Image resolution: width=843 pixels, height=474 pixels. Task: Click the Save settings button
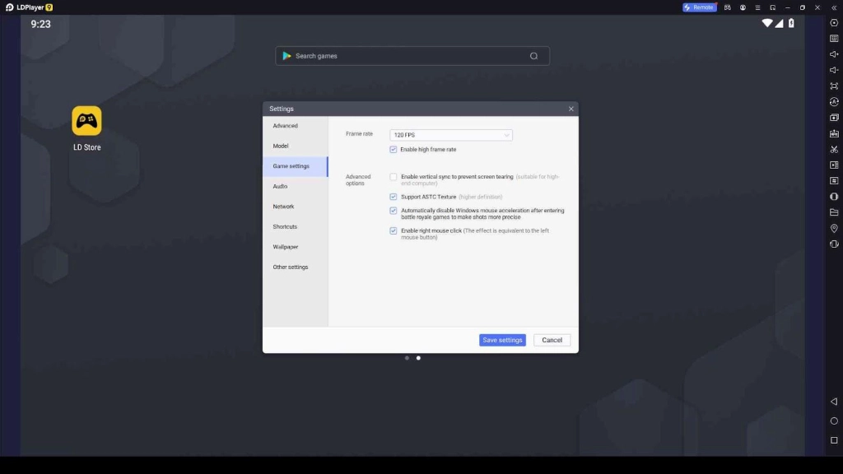[502, 340]
